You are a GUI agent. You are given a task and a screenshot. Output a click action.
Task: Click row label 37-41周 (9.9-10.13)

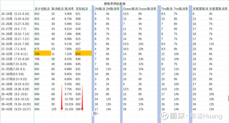click(x=15, y=99)
